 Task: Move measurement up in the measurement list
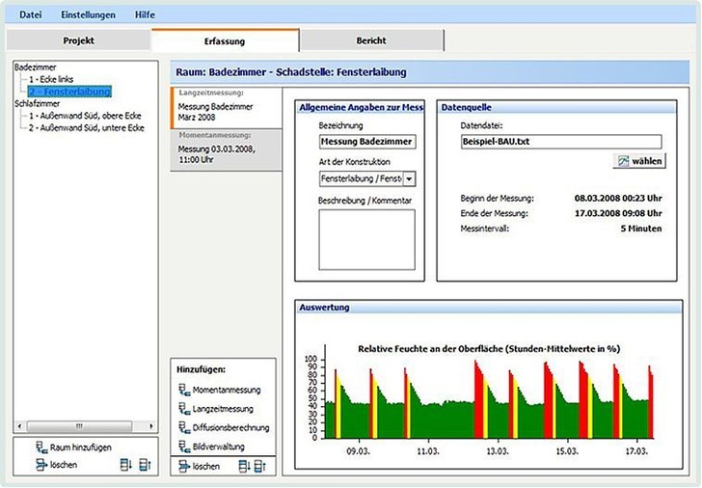(258, 466)
